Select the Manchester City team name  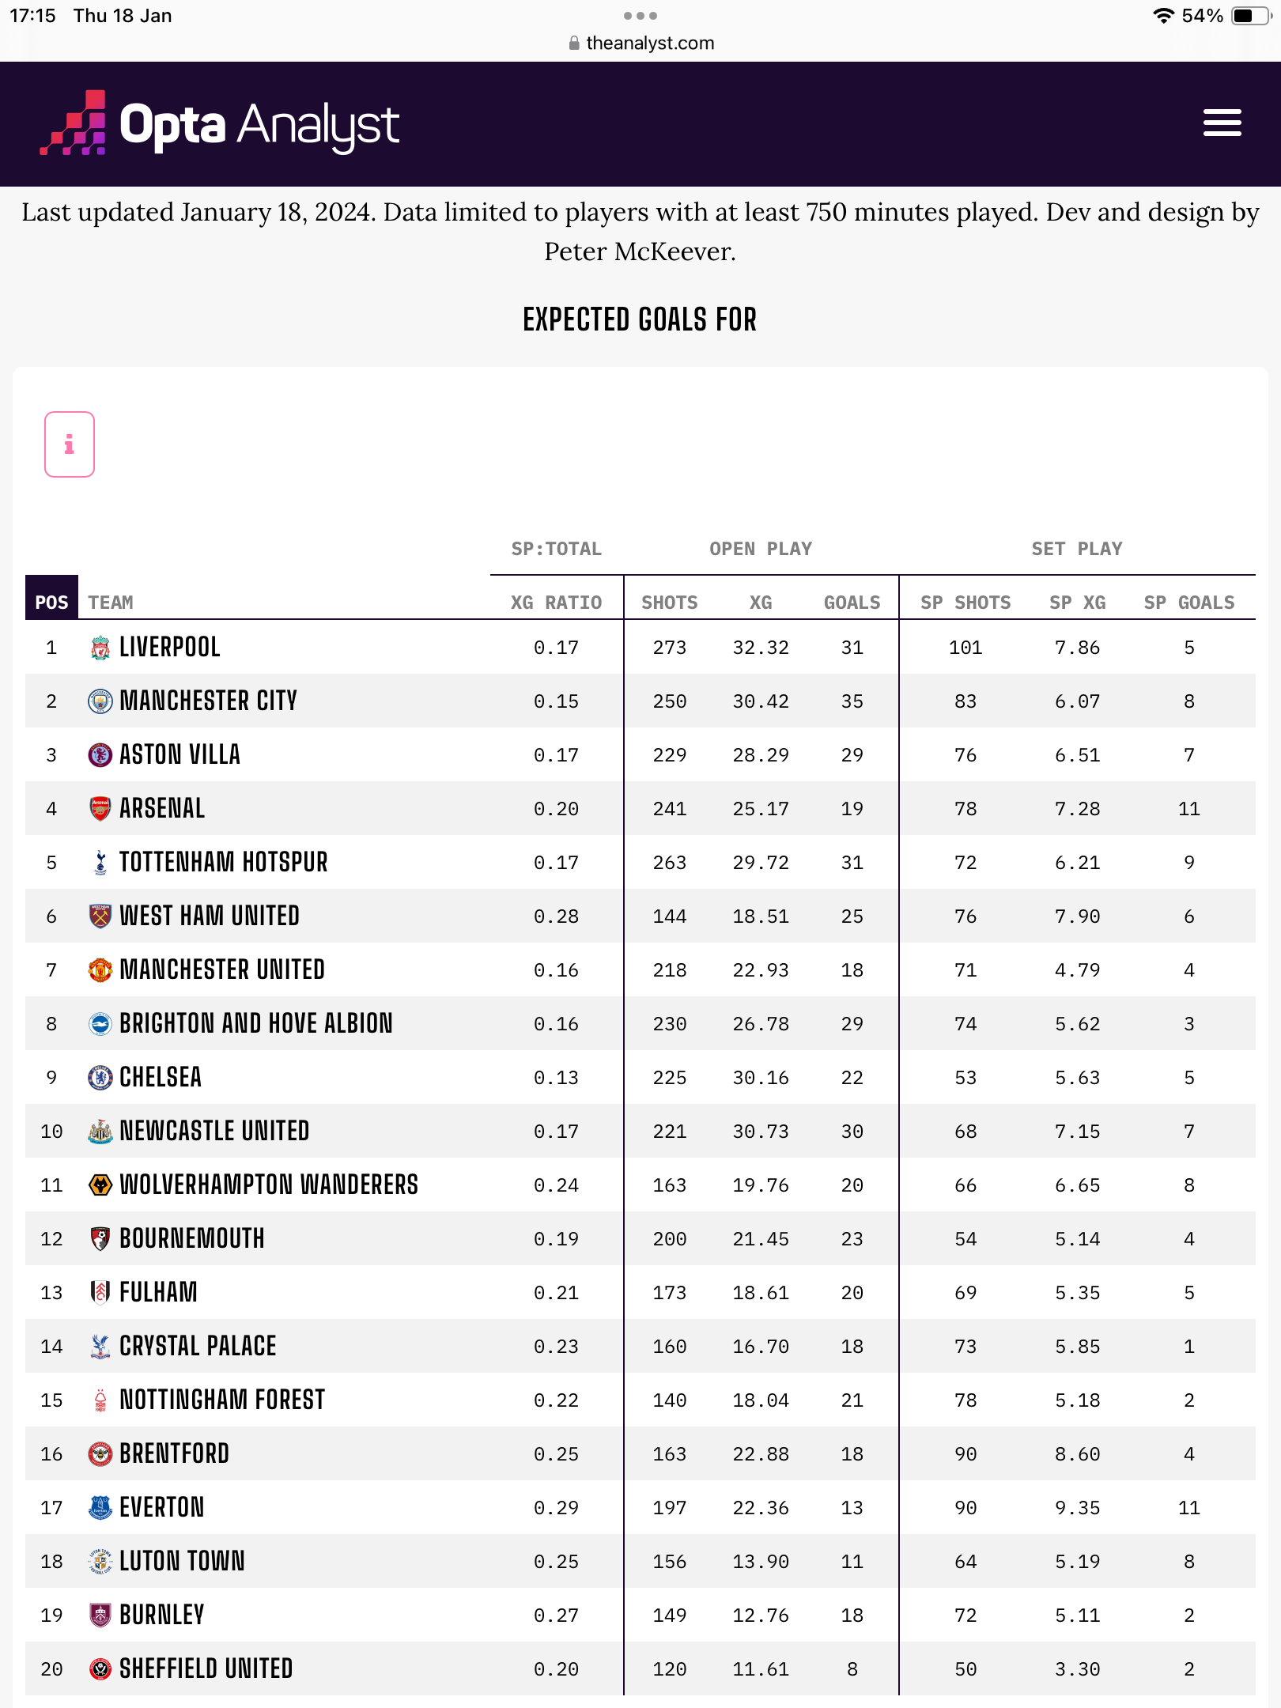point(208,701)
